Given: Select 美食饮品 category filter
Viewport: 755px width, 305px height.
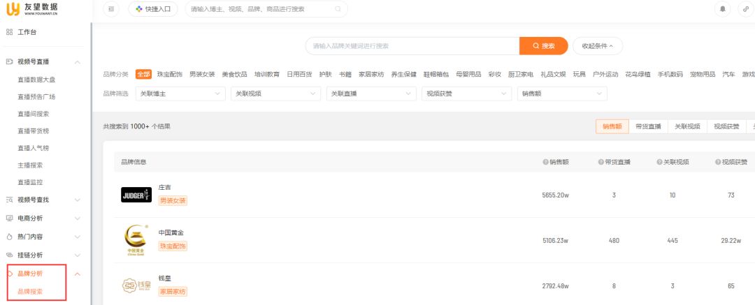Looking at the screenshot, I should [x=234, y=74].
